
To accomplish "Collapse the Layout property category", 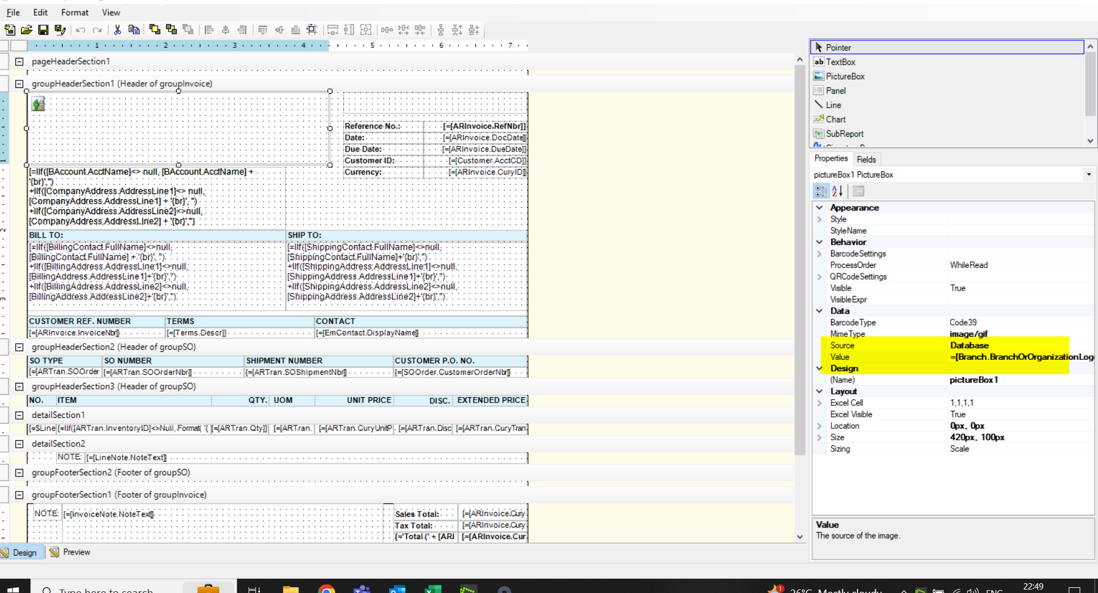I will [x=820, y=392].
